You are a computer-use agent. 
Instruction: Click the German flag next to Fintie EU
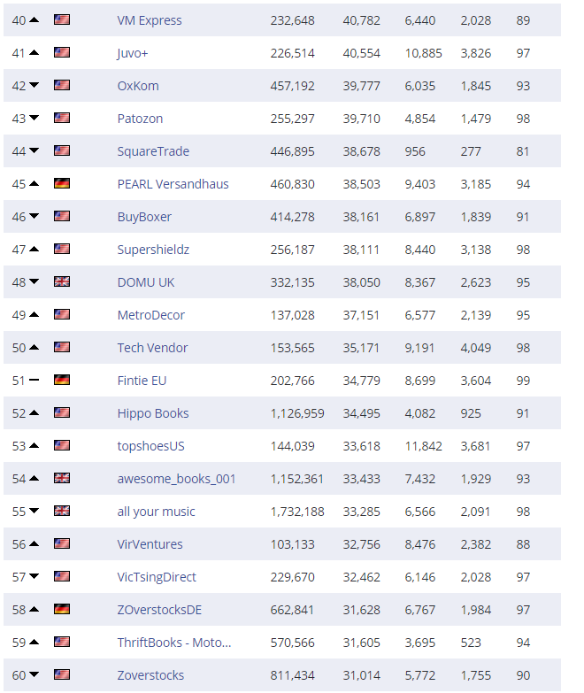[62, 380]
